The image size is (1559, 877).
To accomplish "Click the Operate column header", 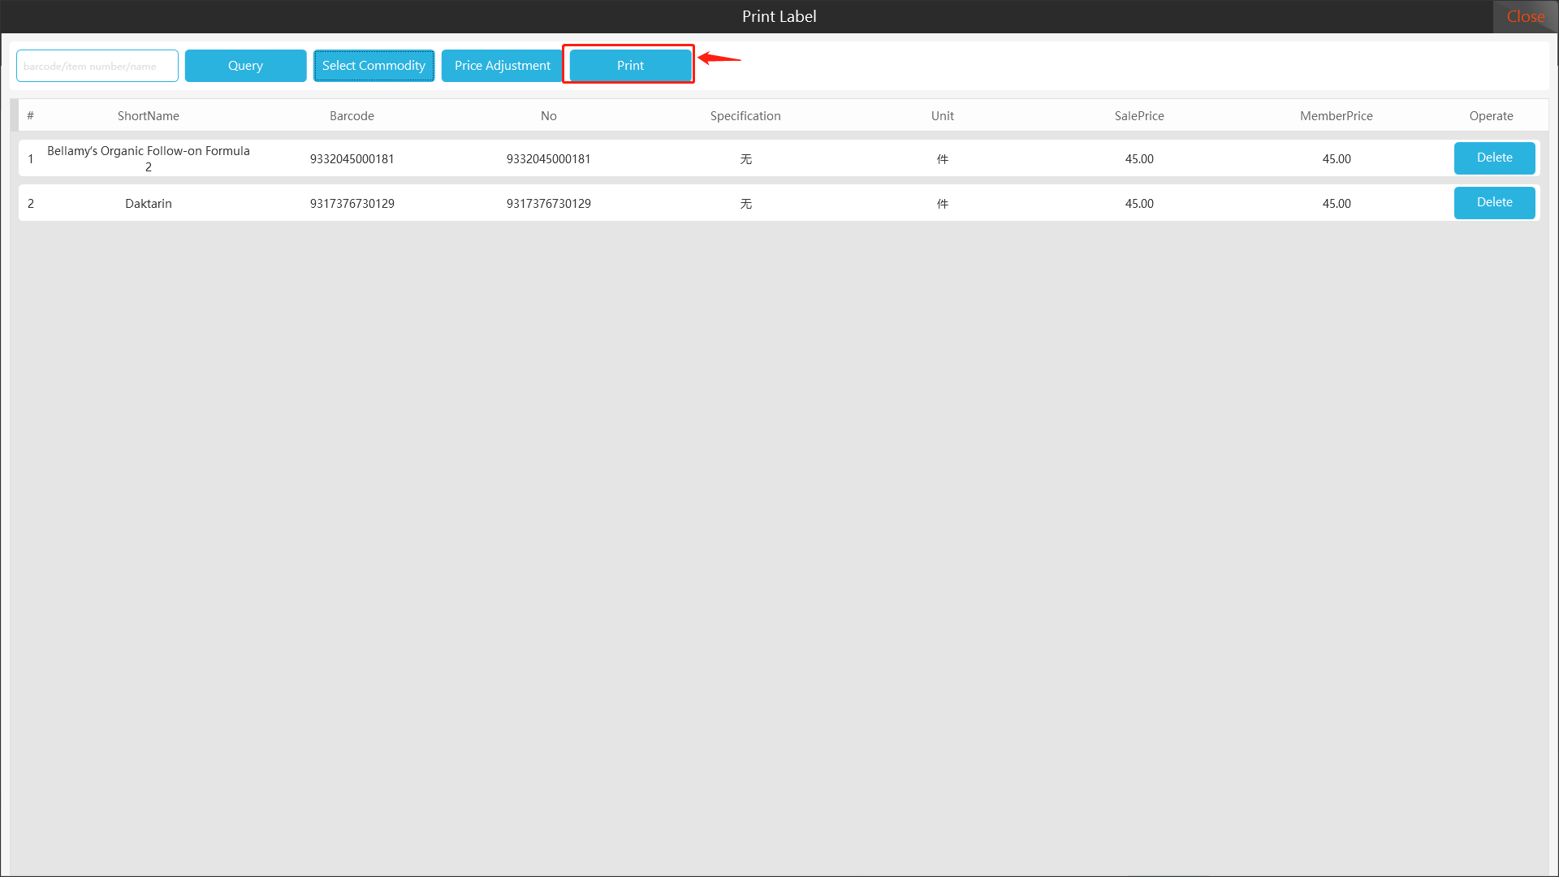I will click(1491, 116).
